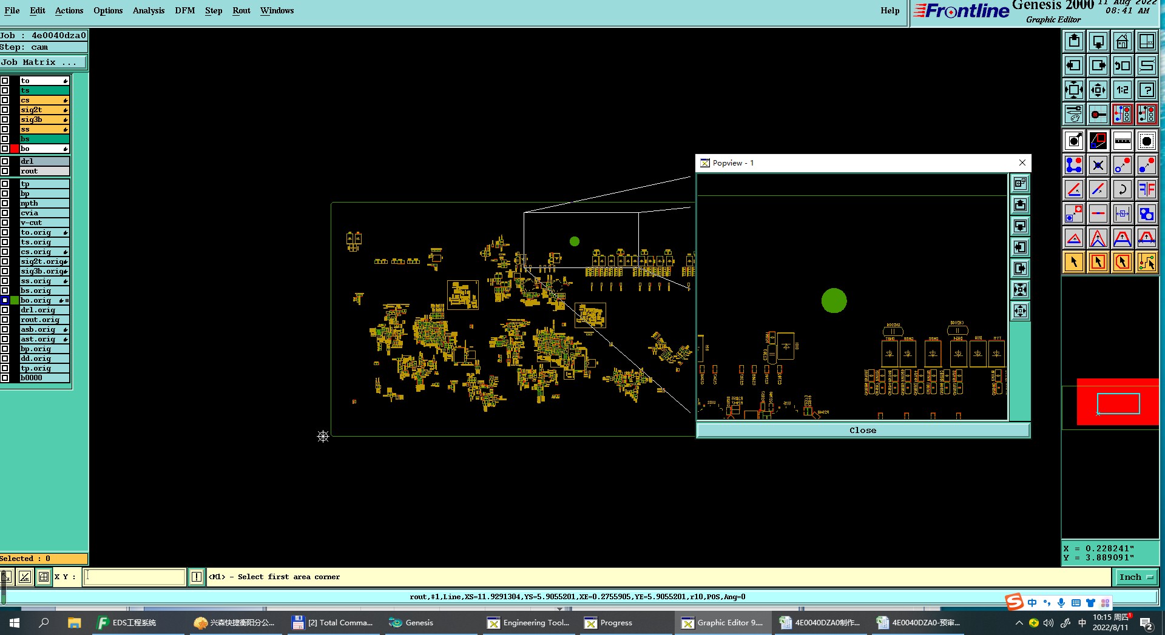Click the XY coordinate input field

[x=135, y=577]
